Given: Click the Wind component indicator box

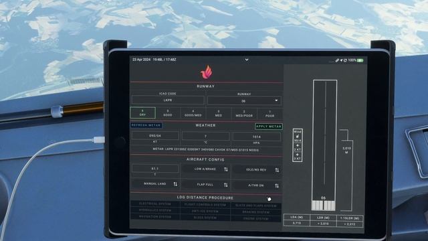Looking at the screenshot, I should tap(297, 145).
